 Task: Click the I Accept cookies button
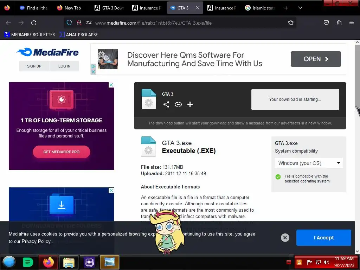tap(323, 238)
